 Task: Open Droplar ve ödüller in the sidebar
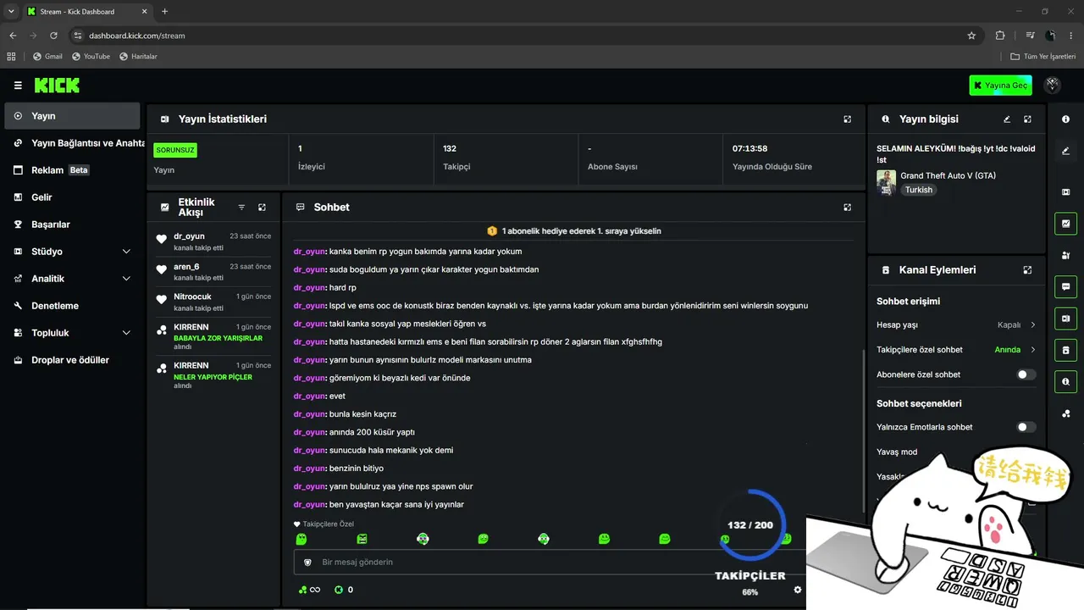click(72, 360)
